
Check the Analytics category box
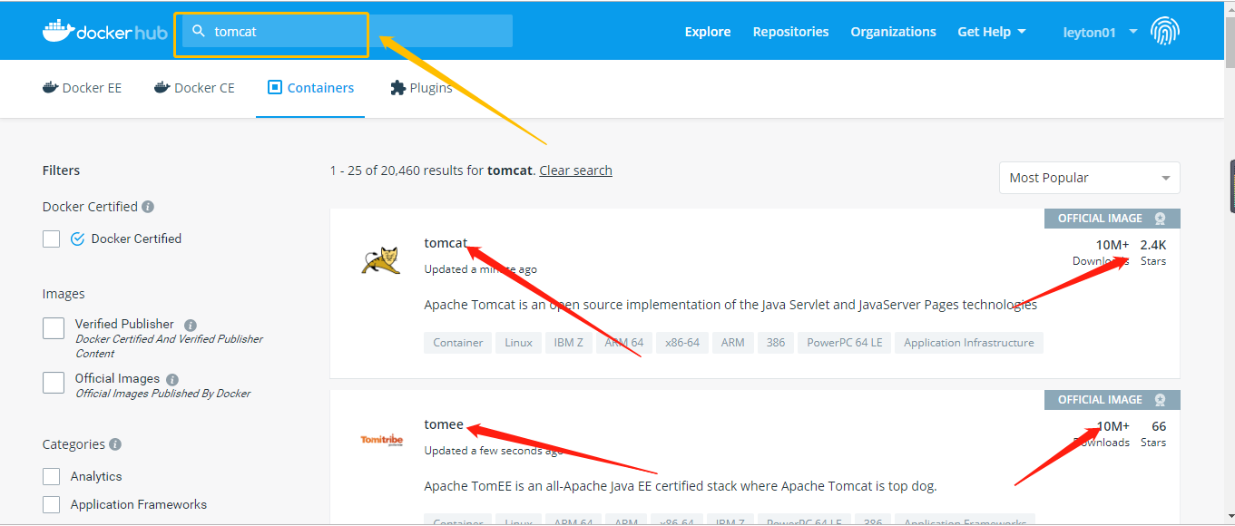[x=52, y=476]
